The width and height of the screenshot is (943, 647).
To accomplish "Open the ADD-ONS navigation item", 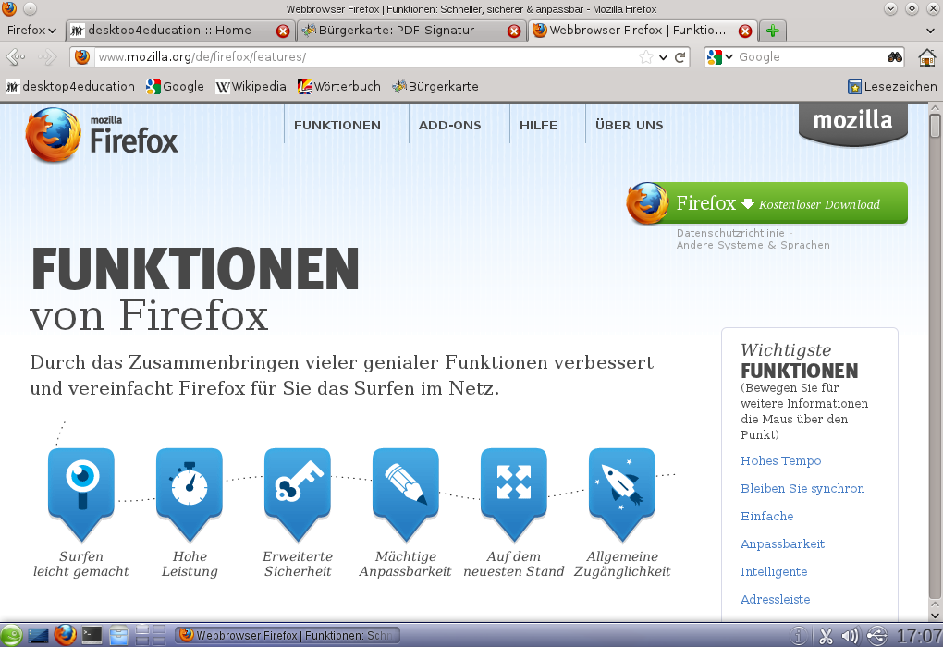I will coord(450,125).
